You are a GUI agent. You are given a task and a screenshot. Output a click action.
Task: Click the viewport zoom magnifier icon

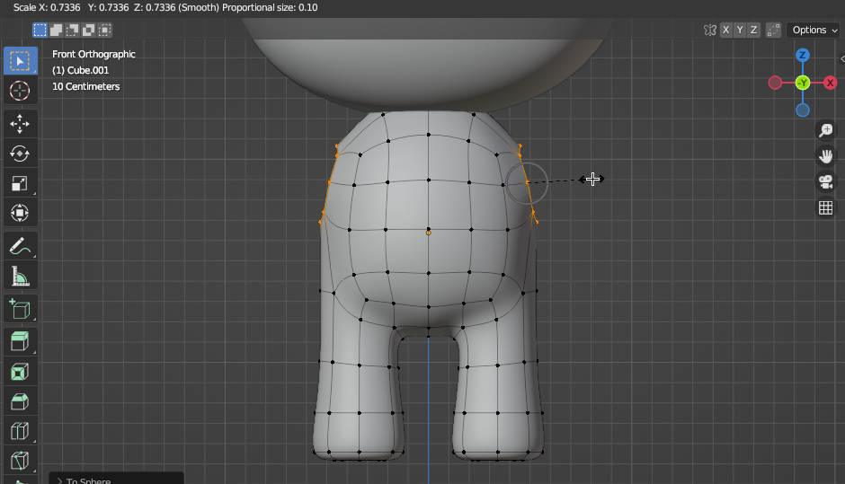[825, 129]
